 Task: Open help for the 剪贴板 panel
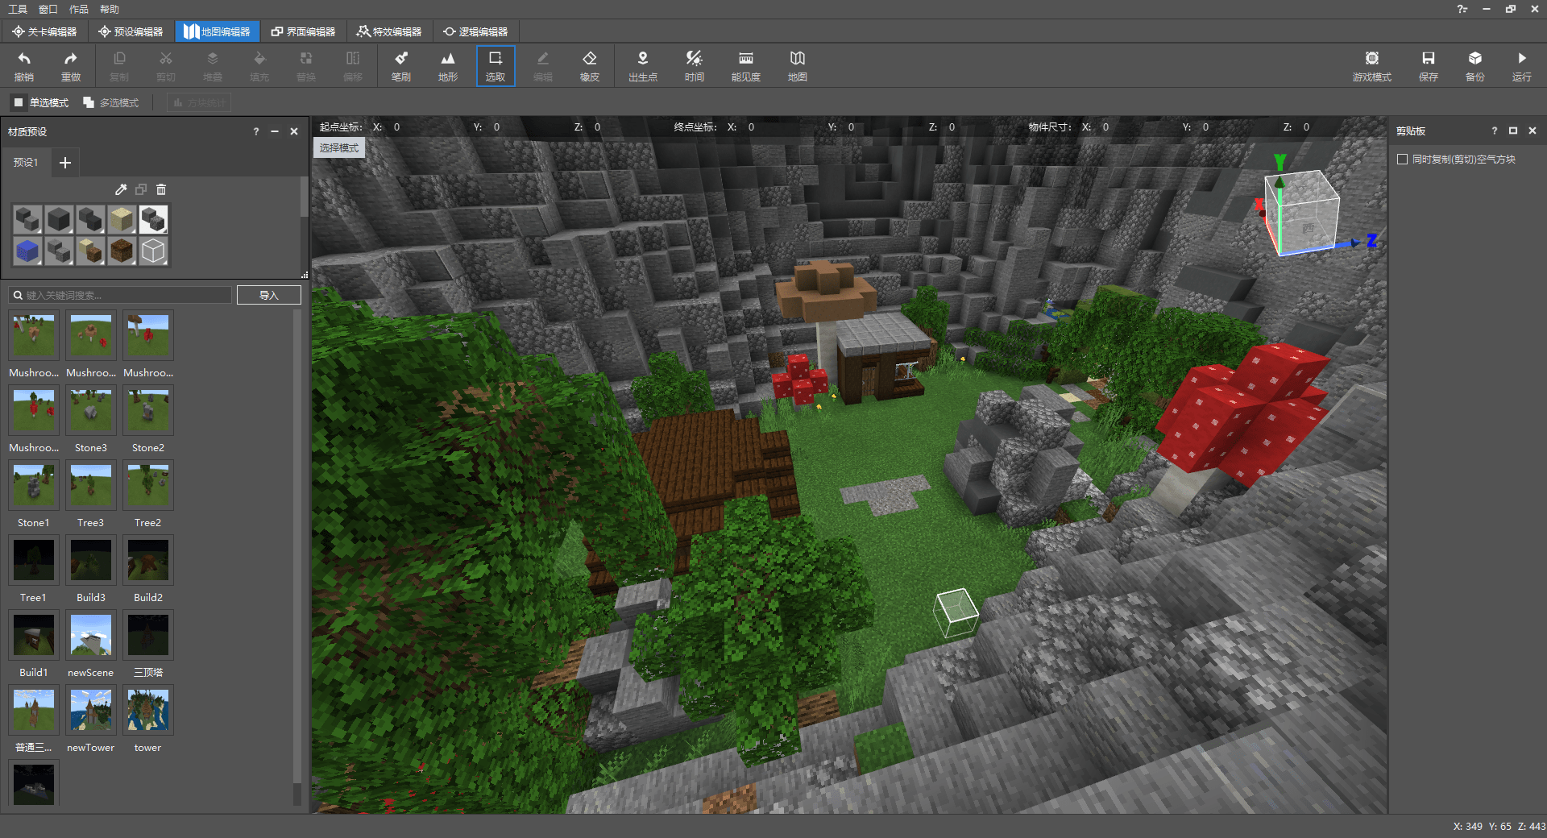pyautogui.click(x=1495, y=131)
